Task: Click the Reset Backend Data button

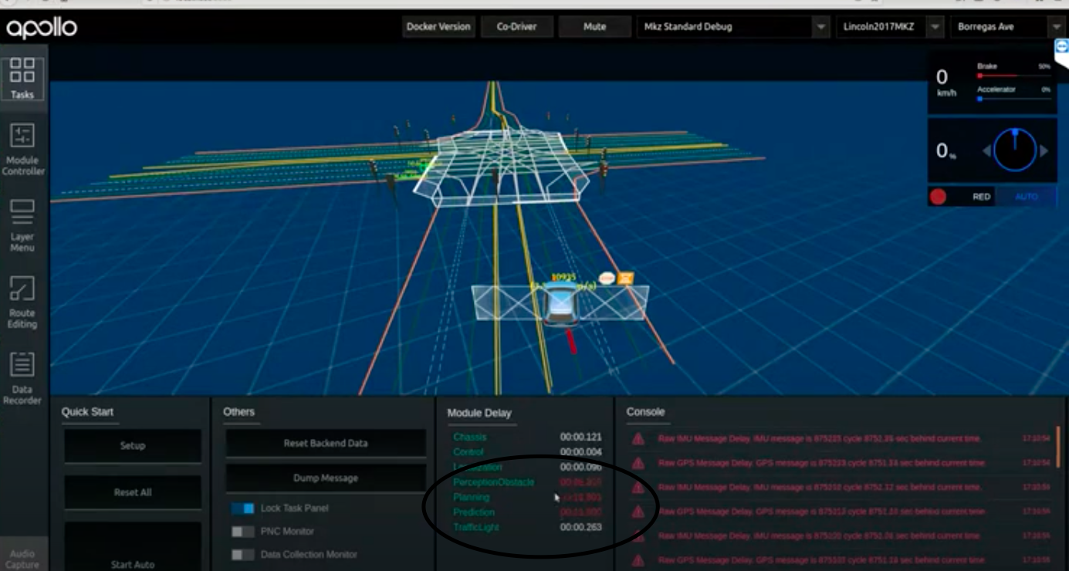Action: (324, 443)
